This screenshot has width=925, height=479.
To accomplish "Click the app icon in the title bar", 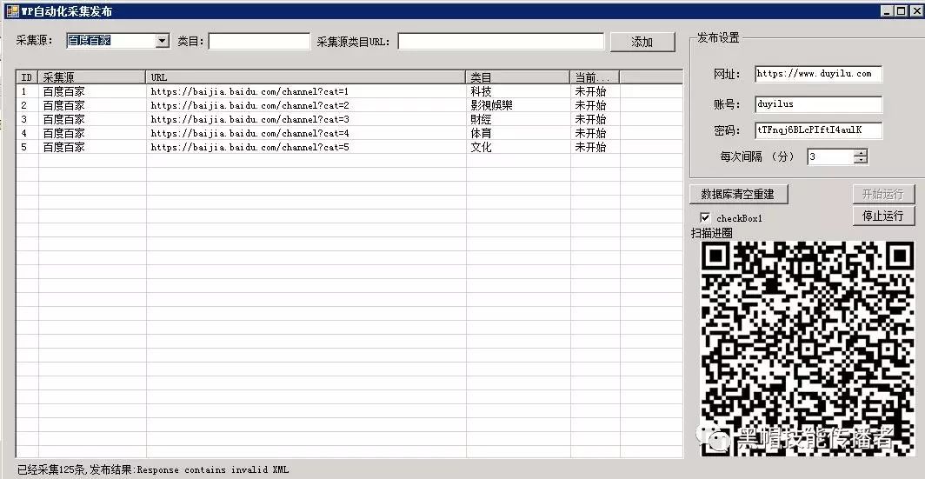I will (x=12, y=10).
